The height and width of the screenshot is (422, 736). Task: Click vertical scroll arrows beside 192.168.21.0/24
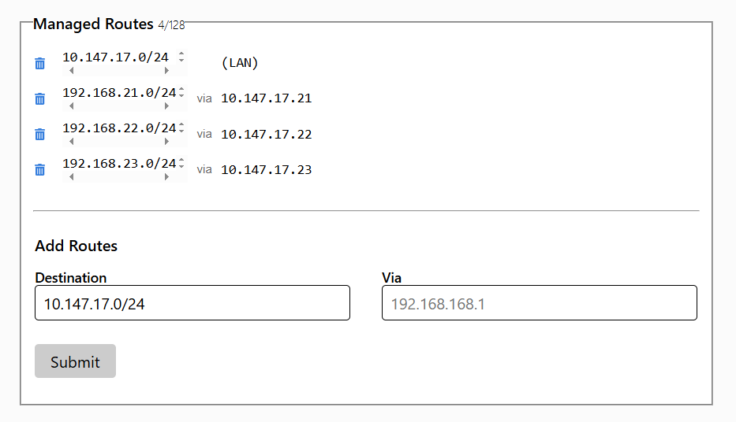click(181, 92)
